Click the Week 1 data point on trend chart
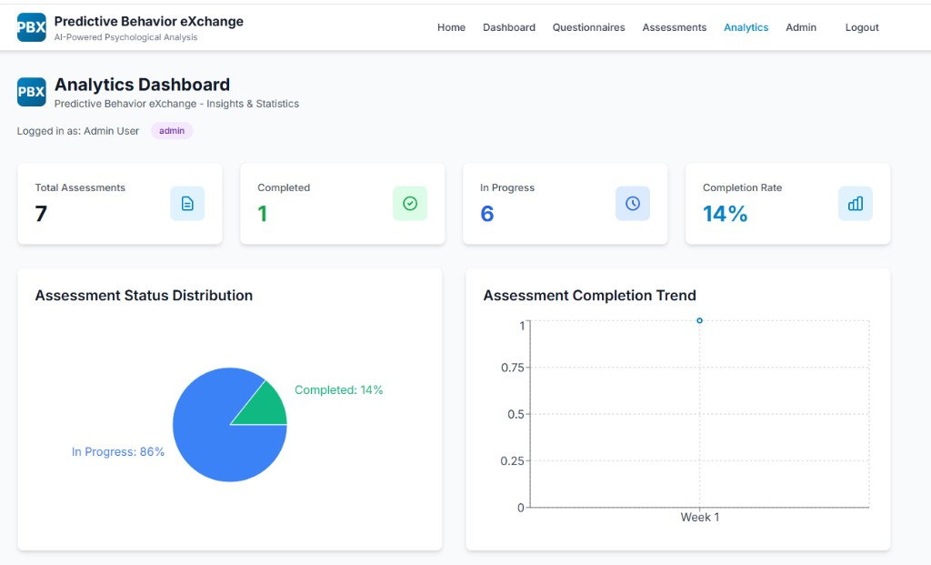This screenshot has height=565, width=931. point(699,320)
